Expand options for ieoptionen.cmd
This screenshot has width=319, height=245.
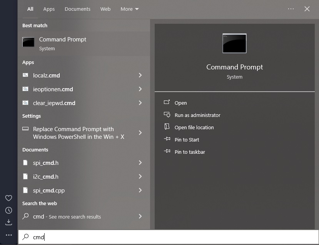pos(140,89)
